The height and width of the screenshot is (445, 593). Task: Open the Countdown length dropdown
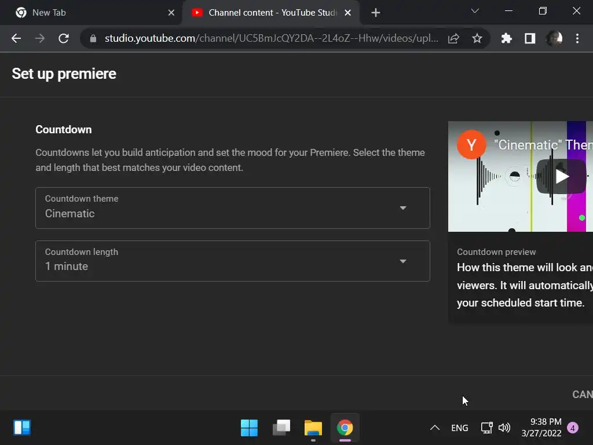pyautogui.click(x=233, y=261)
